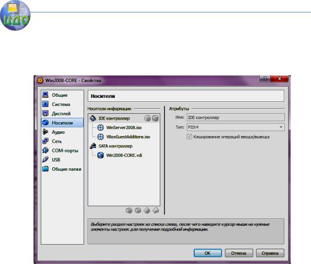Select Win2008-CORE.vdi disk entry
The image size is (311, 264).
coord(124,155)
